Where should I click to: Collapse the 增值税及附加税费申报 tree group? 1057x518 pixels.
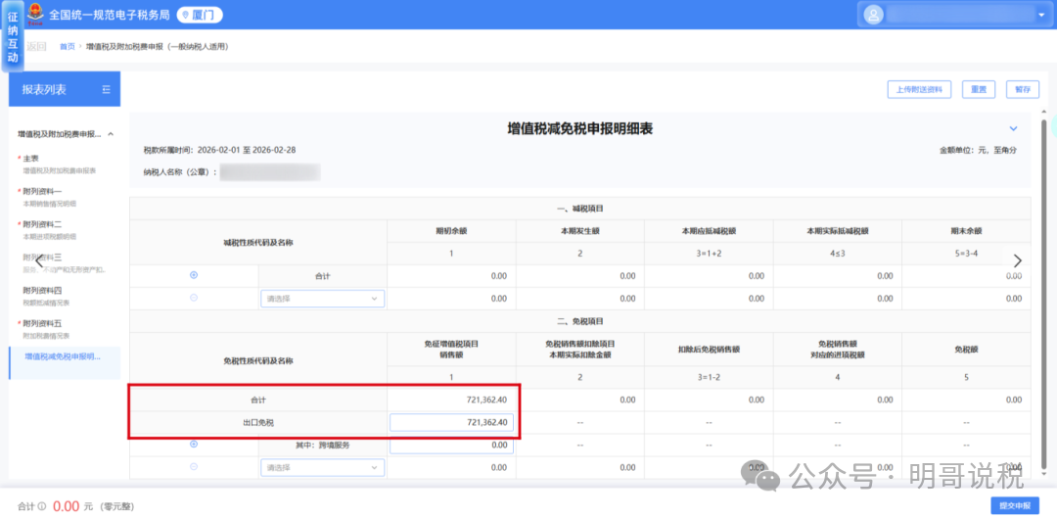tap(111, 133)
